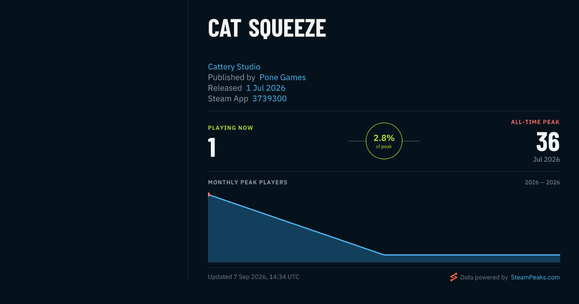Click the Jul 2026 peak date
The image size is (579, 304).
[x=547, y=159]
